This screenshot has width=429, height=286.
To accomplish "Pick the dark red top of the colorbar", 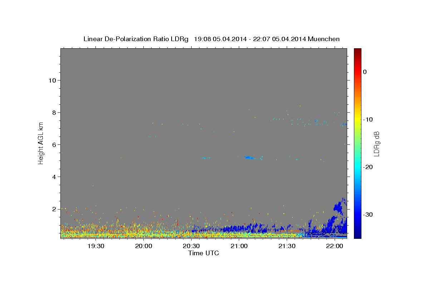I will pos(357,52).
